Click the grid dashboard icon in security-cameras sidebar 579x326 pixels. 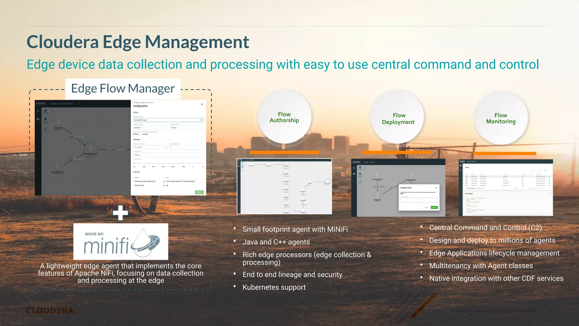pyautogui.click(x=38, y=111)
